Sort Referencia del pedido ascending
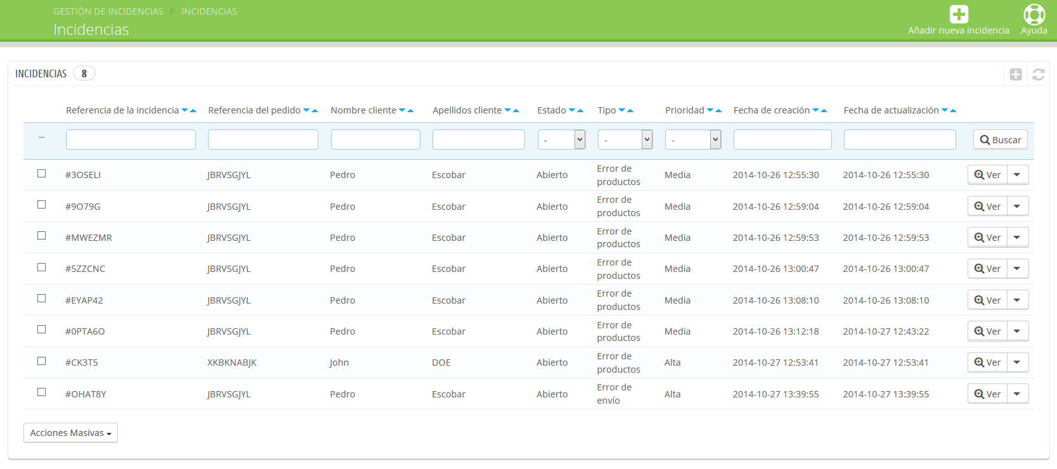This screenshot has height=469, width=1057. point(315,110)
